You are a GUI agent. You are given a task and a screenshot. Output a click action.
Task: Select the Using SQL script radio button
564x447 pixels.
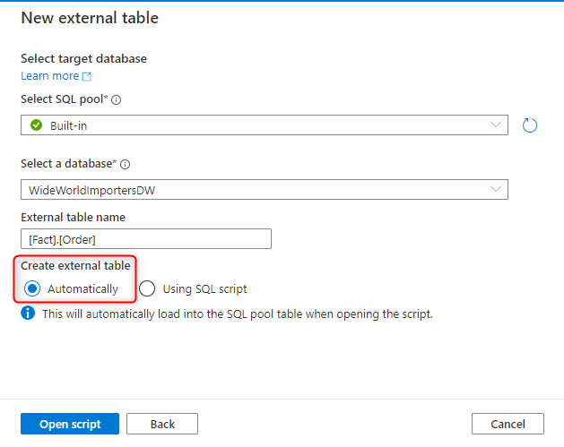pyautogui.click(x=147, y=288)
